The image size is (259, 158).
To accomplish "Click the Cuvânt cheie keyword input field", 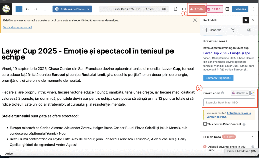I will pyautogui.click(x=229, y=102).
